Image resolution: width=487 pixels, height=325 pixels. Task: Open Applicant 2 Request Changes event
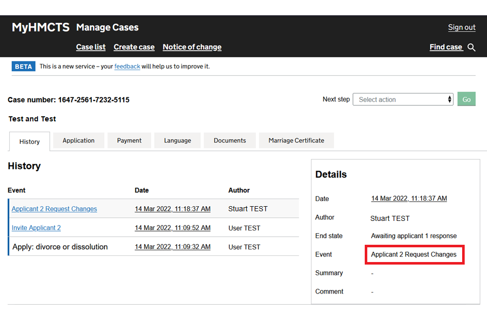[x=54, y=209]
